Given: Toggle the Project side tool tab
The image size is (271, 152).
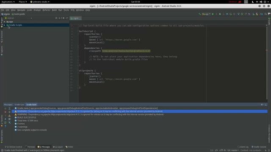Looking at the screenshot, I should tap(2, 22).
